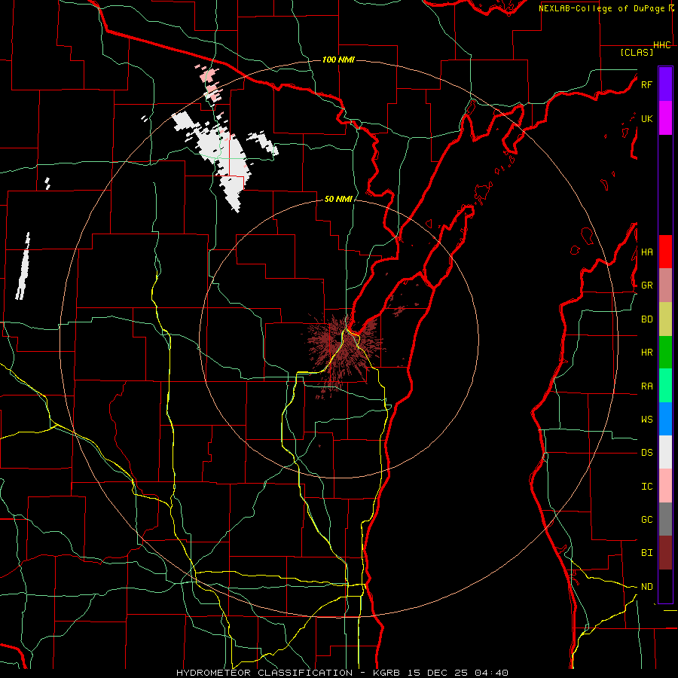Click the IC pink legend swatch
678x678 pixels.
(x=665, y=486)
